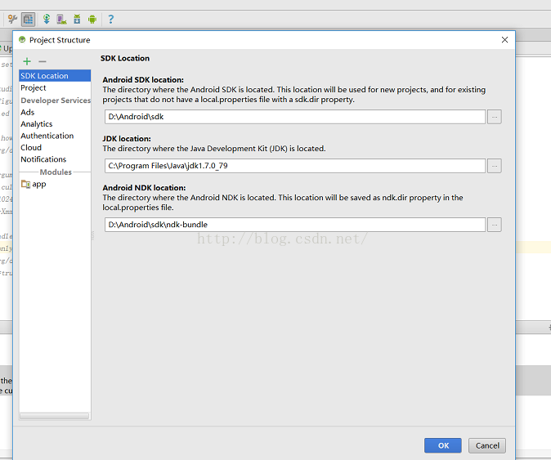Click the Android NDK path field
Image resolution: width=551 pixels, height=460 pixels.
tap(295, 225)
